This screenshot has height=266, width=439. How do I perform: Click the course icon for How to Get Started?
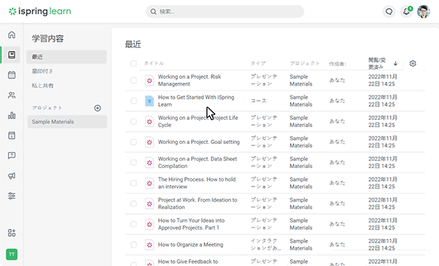[x=149, y=101]
